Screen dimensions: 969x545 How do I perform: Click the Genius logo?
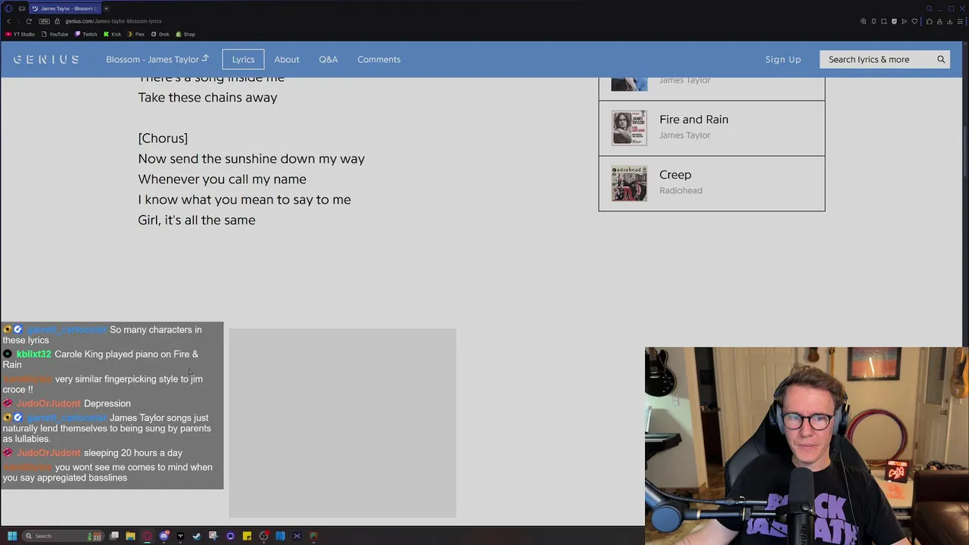click(46, 59)
